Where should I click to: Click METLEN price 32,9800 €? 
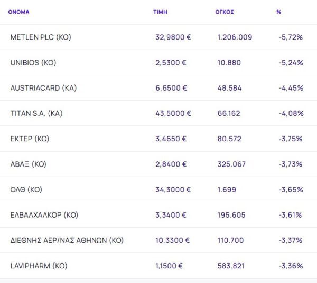173,37
